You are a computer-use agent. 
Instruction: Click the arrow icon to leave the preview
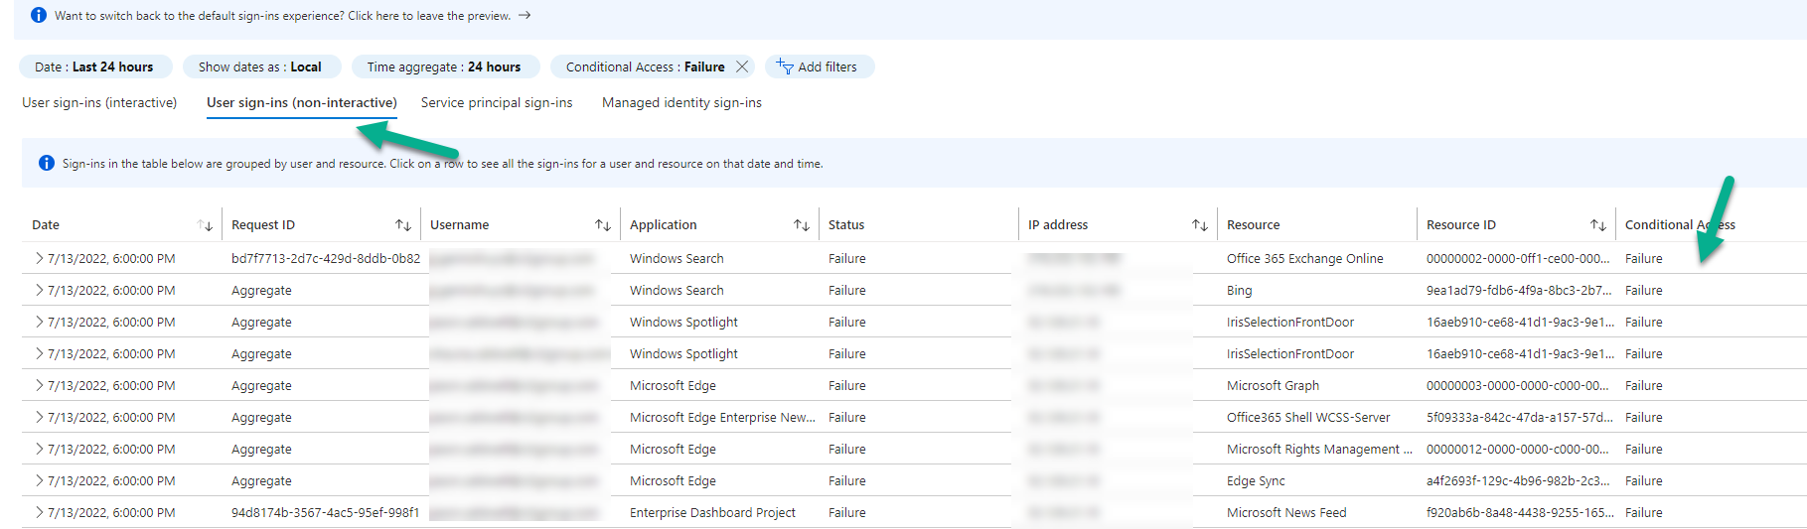[525, 15]
